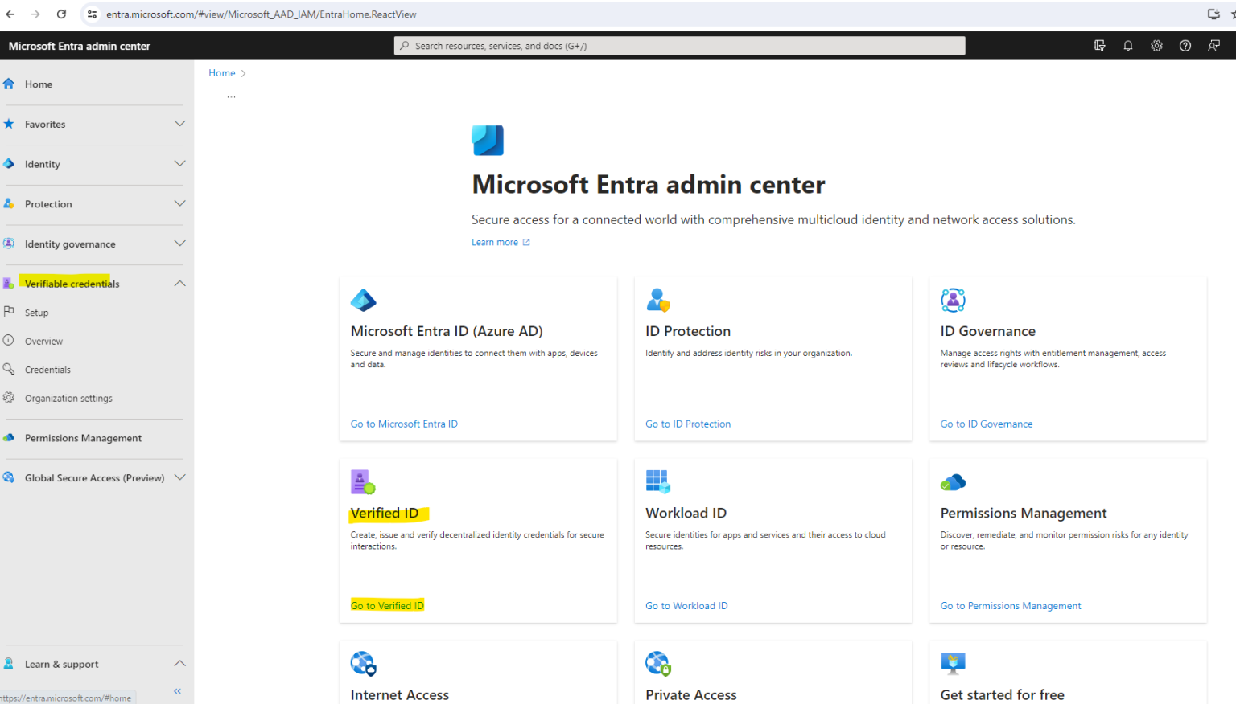1236x704 pixels.
Task: Open the breadcrumb ellipsis menu
Action: point(231,96)
